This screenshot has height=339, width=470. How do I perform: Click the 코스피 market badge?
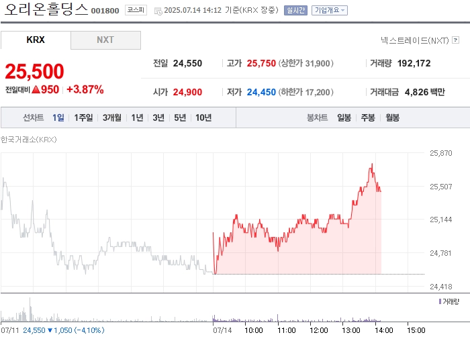(136, 10)
